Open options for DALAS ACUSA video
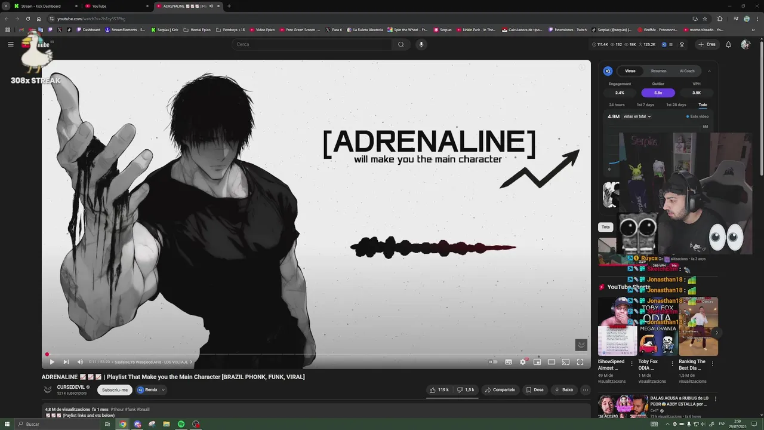The width and height of the screenshot is (764, 430). click(x=715, y=399)
